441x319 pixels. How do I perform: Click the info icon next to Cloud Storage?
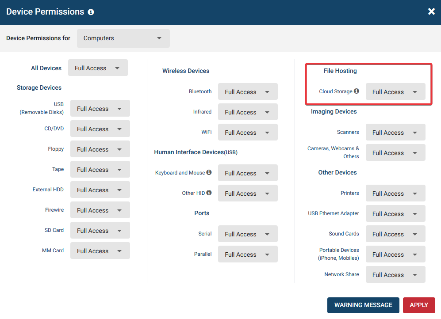coord(357,91)
